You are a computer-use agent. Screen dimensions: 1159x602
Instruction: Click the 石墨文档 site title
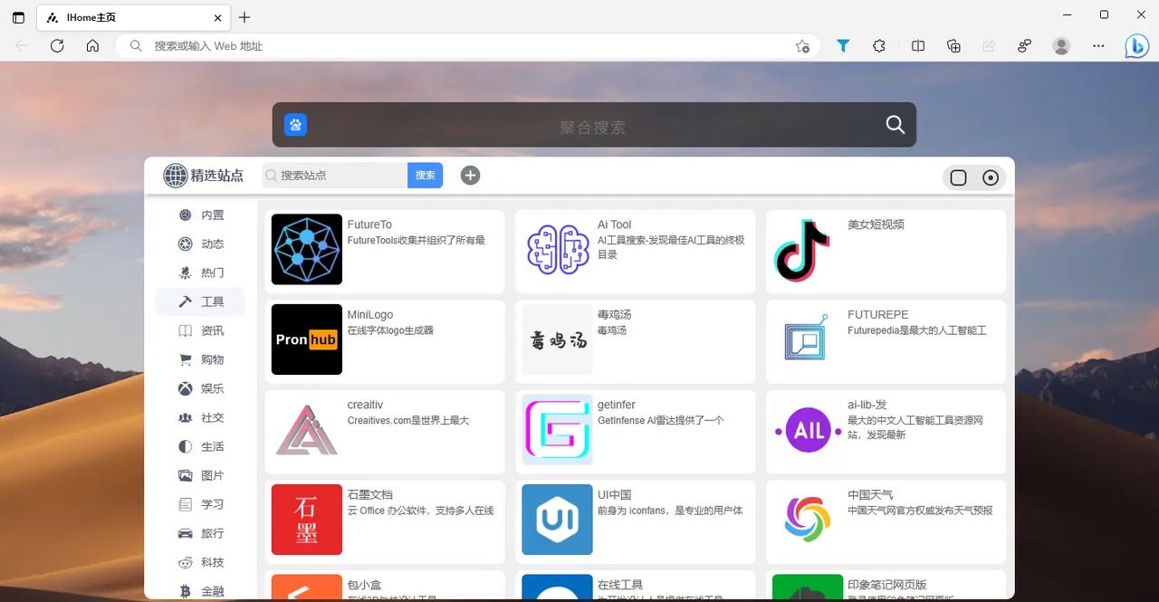370,495
